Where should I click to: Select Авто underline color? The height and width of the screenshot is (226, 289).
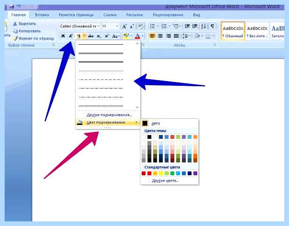(170, 123)
